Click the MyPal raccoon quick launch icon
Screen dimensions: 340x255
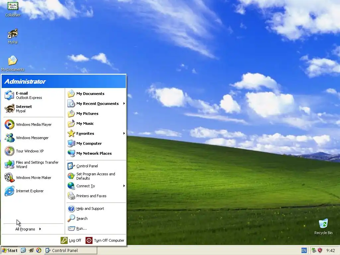[x=31, y=250]
